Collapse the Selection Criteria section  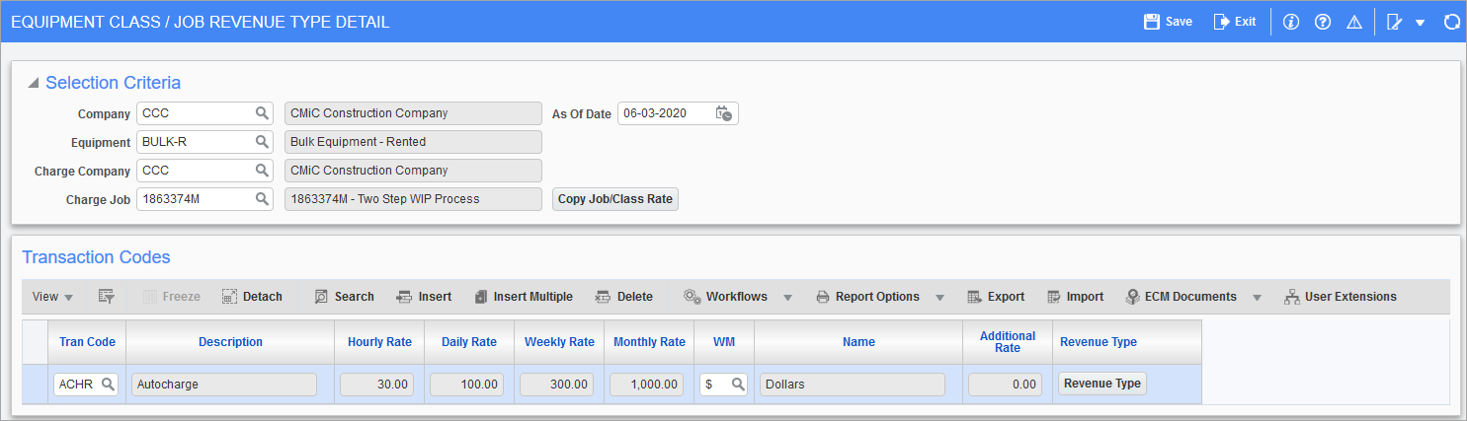(x=34, y=84)
